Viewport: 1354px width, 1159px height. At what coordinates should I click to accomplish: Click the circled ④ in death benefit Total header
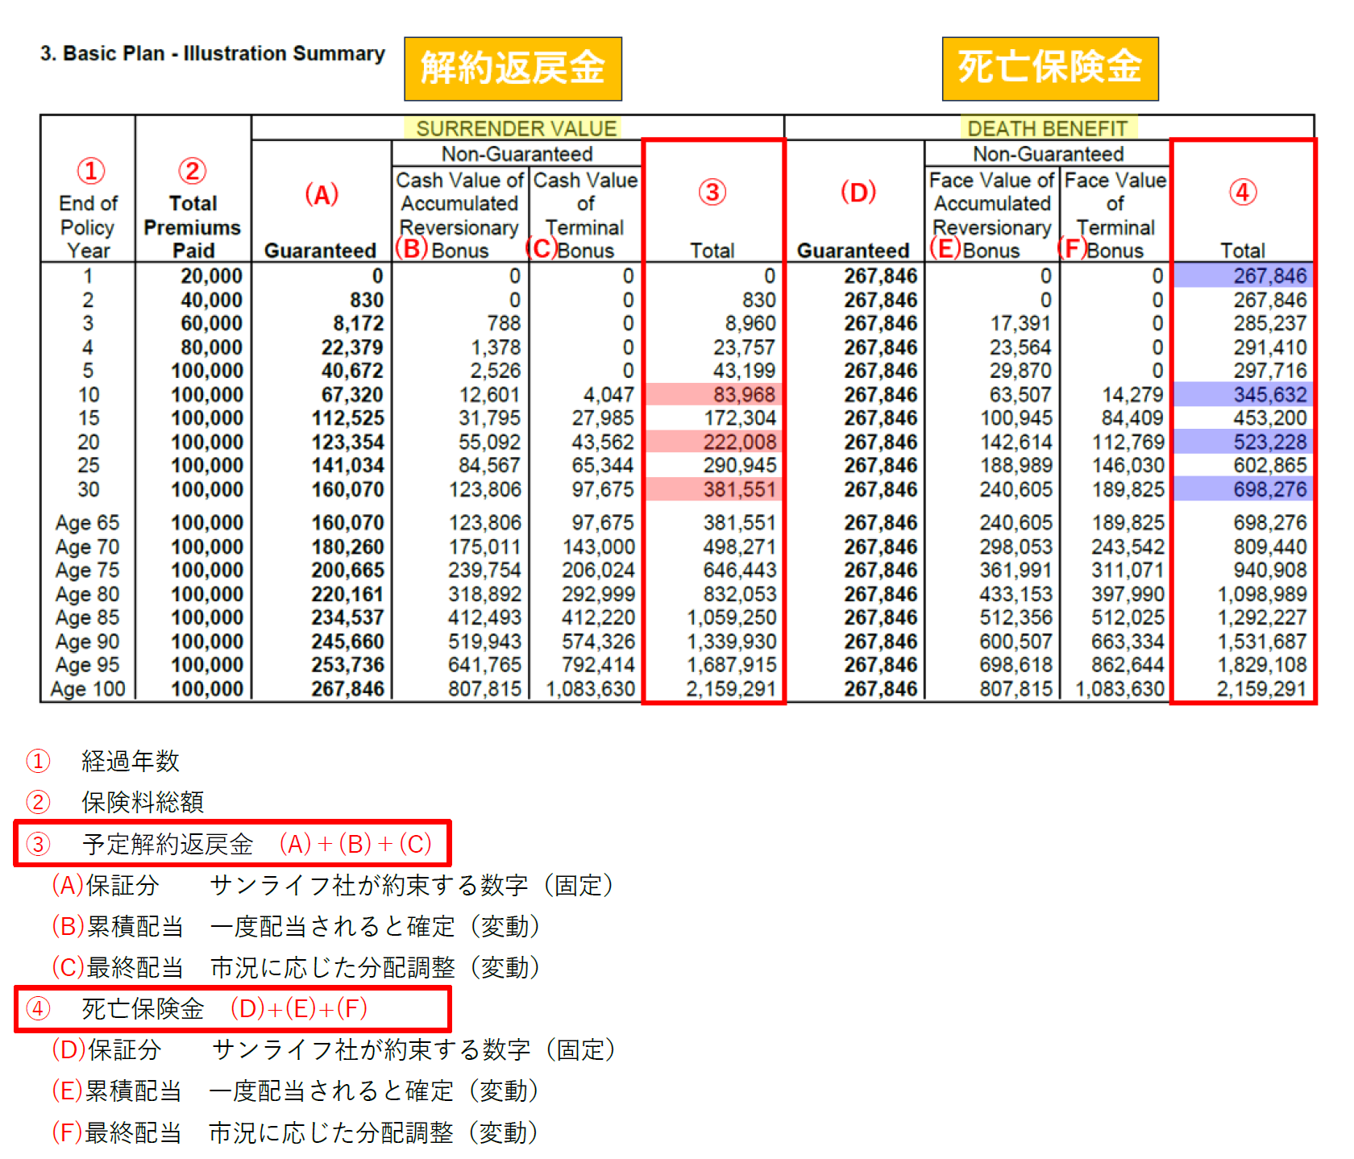(x=1242, y=193)
